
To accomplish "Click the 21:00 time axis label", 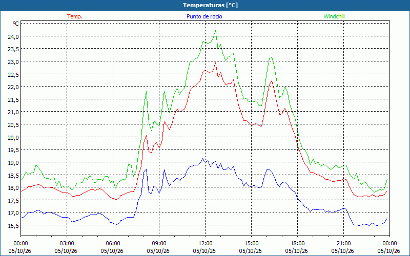I will pyautogui.click(x=343, y=244).
